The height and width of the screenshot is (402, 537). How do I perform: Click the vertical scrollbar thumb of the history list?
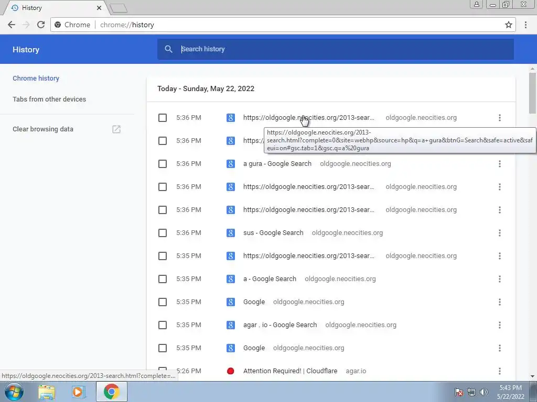[532, 93]
